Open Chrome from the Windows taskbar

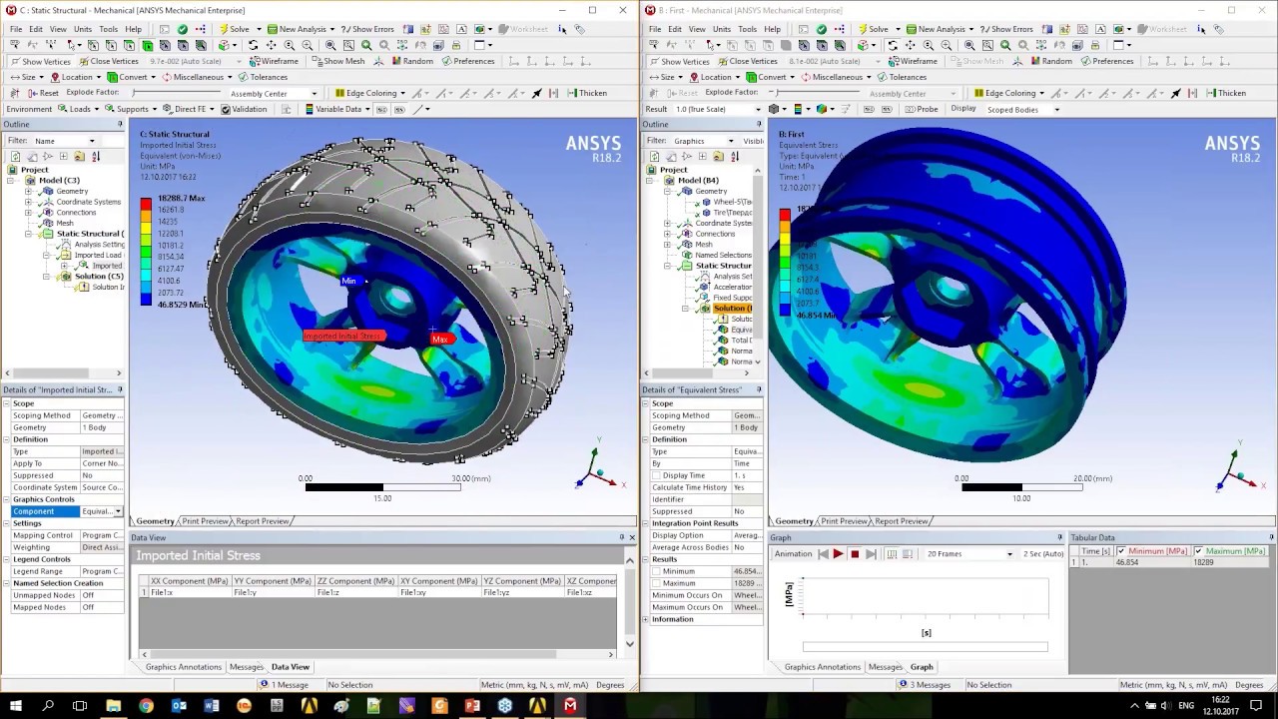click(x=146, y=706)
